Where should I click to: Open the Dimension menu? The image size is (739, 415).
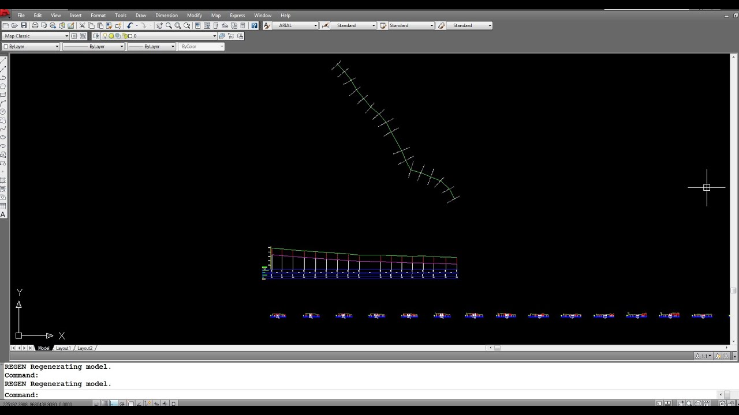coord(166,16)
